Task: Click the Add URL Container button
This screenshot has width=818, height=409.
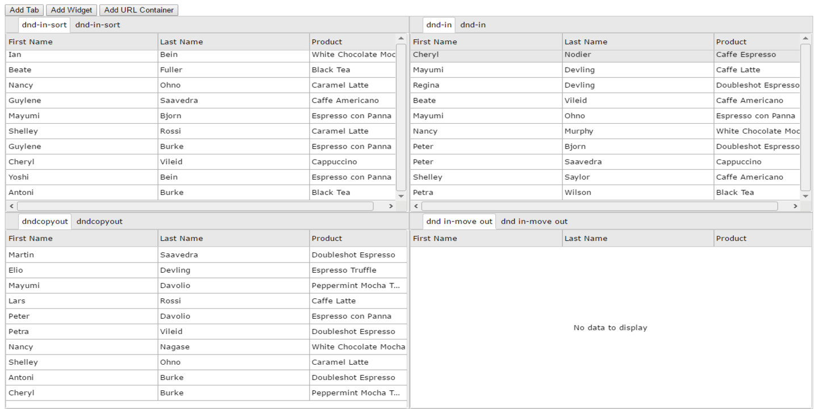Action: (x=139, y=10)
